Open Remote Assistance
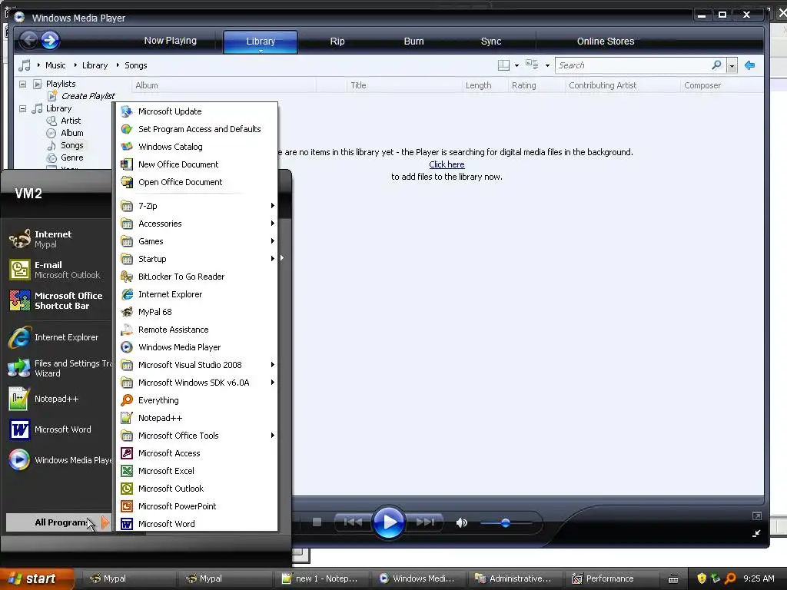787x590 pixels. (x=197, y=330)
